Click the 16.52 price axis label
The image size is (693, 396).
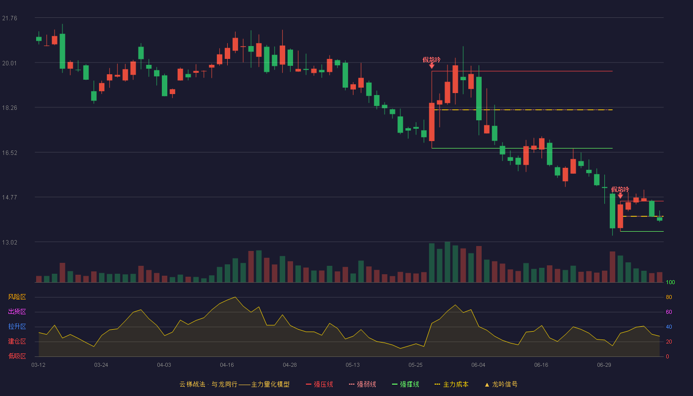pos(9,152)
